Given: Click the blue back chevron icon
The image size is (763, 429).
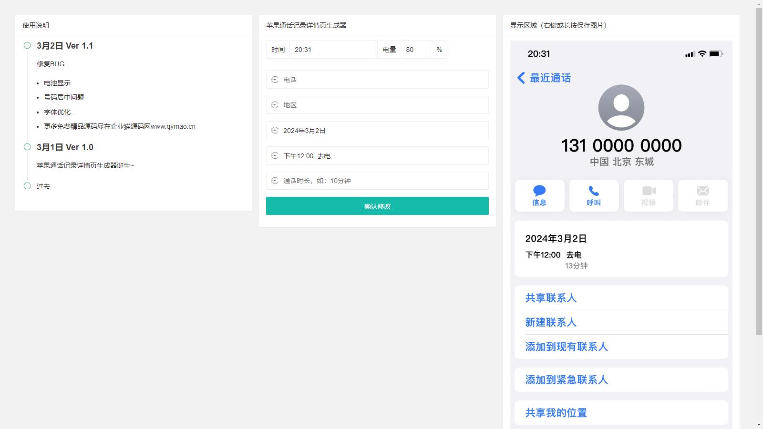Looking at the screenshot, I should click(x=521, y=78).
